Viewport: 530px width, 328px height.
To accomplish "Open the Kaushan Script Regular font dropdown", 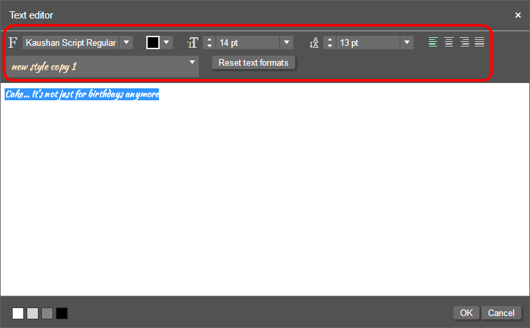I will point(126,42).
